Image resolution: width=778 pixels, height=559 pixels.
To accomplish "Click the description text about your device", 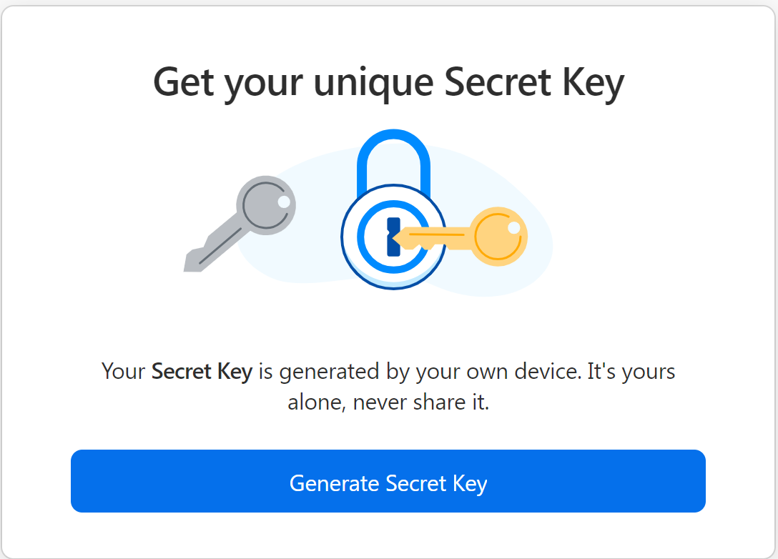I will (x=389, y=386).
